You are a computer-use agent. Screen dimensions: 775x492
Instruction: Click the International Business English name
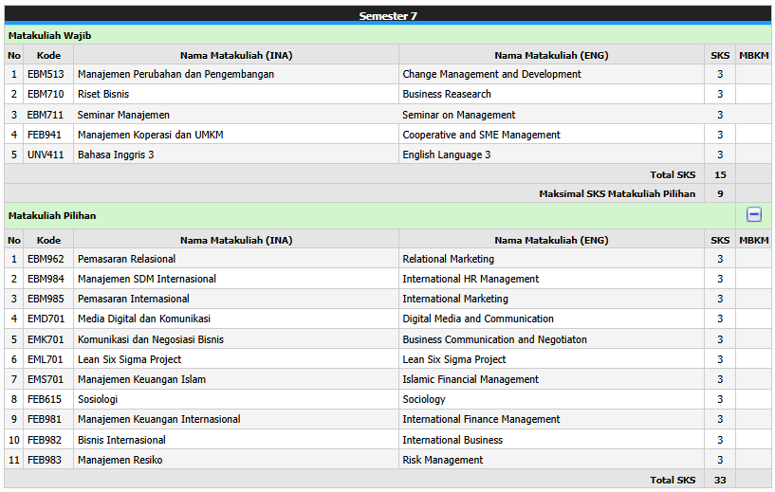tap(452, 440)
